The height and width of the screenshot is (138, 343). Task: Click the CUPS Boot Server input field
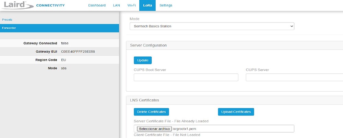(x=186, y=78)
